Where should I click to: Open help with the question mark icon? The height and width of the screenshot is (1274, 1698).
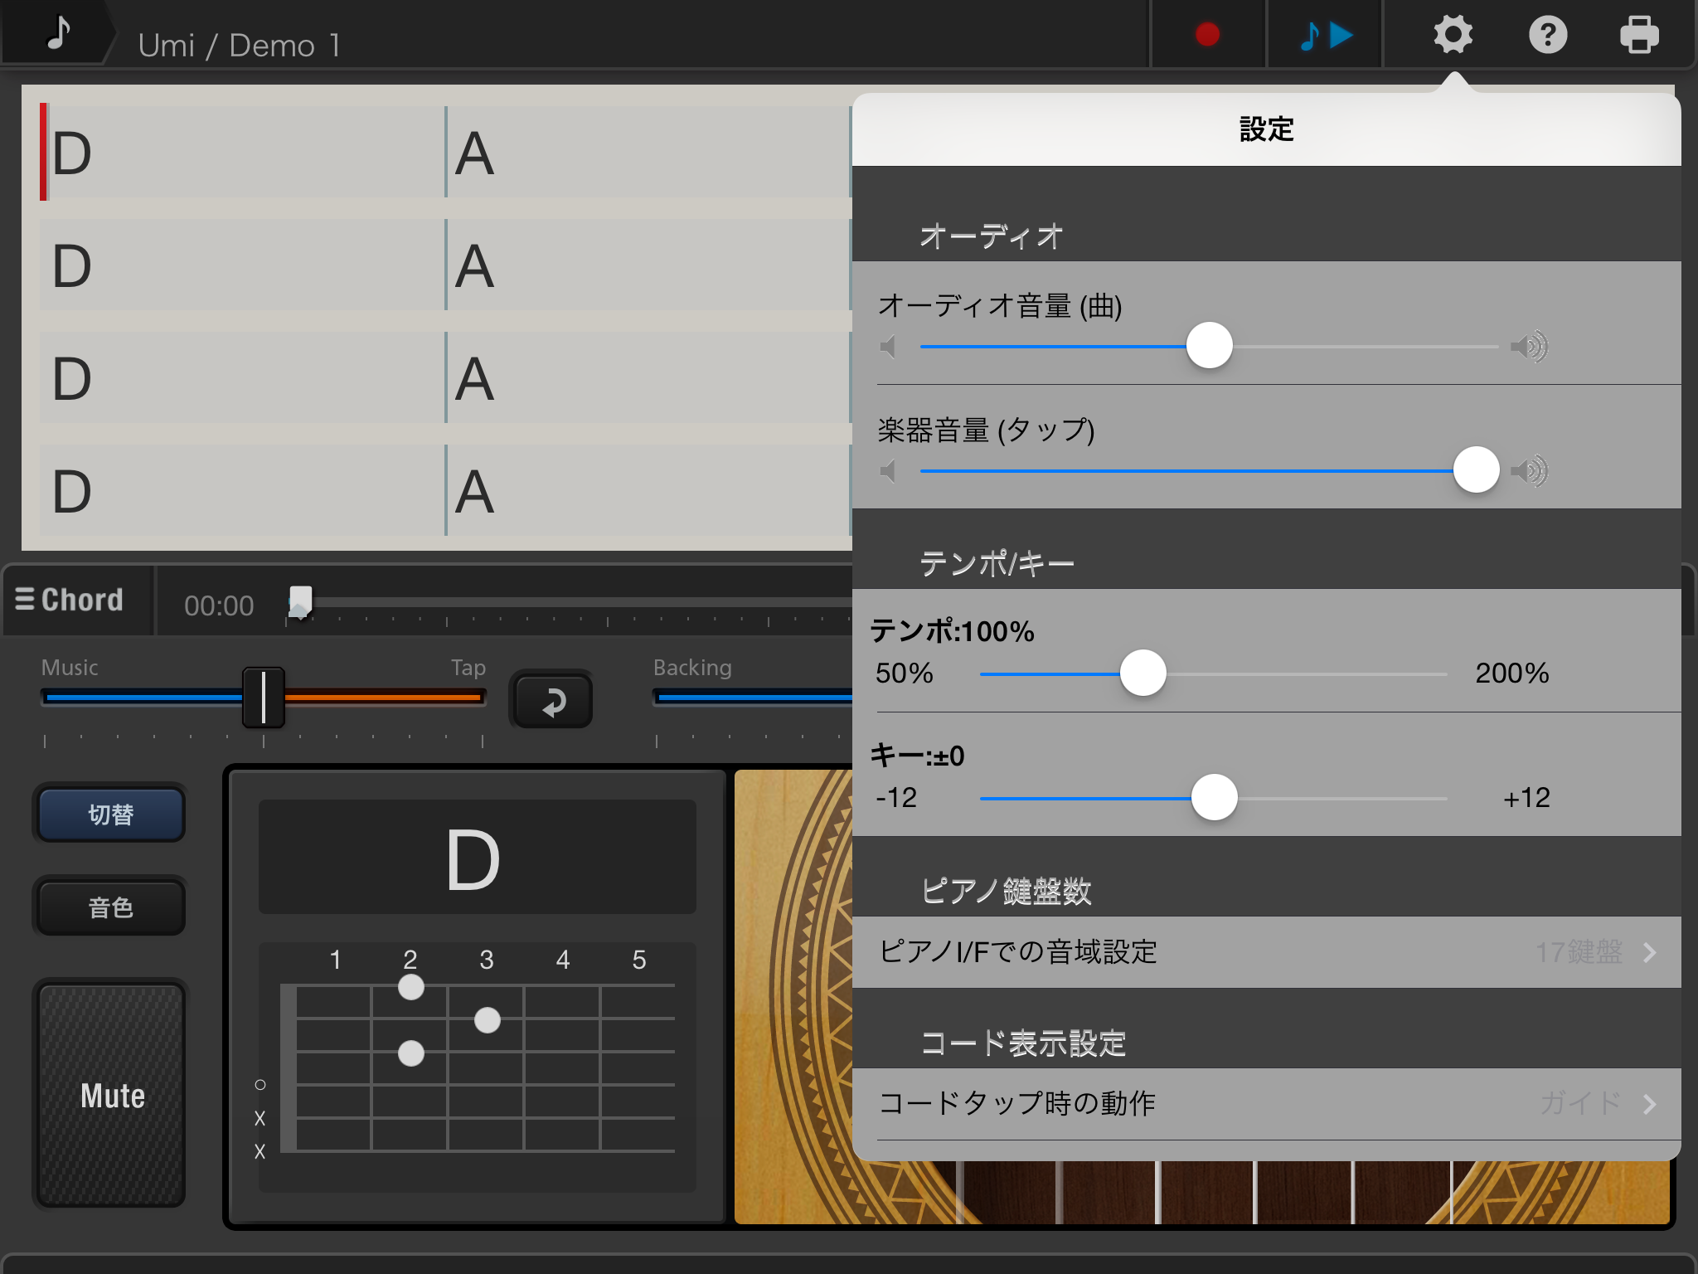[x=1547, y=35]
